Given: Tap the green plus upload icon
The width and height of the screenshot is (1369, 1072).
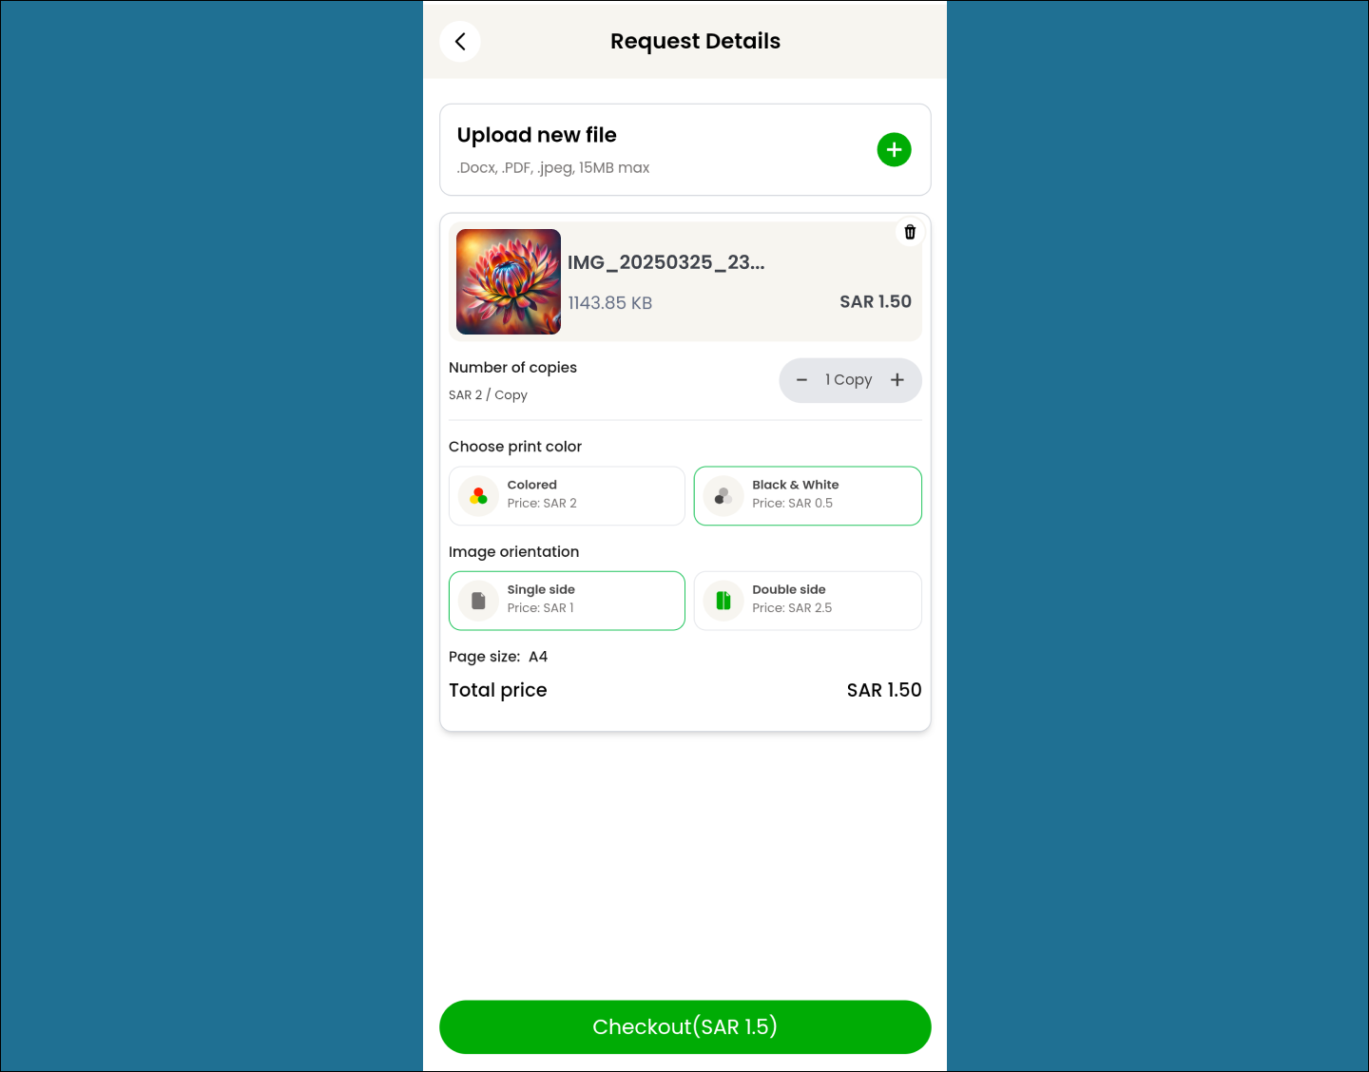Looking at the screenshot, I should click(x=894, y=149).
